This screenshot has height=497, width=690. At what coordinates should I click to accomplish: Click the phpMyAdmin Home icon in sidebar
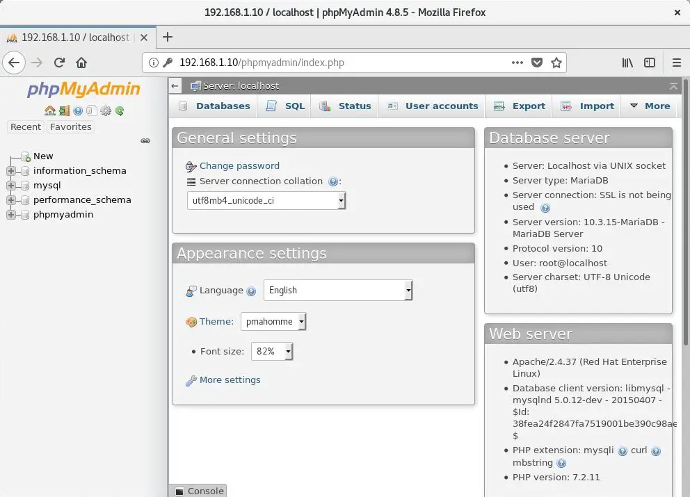49,111
